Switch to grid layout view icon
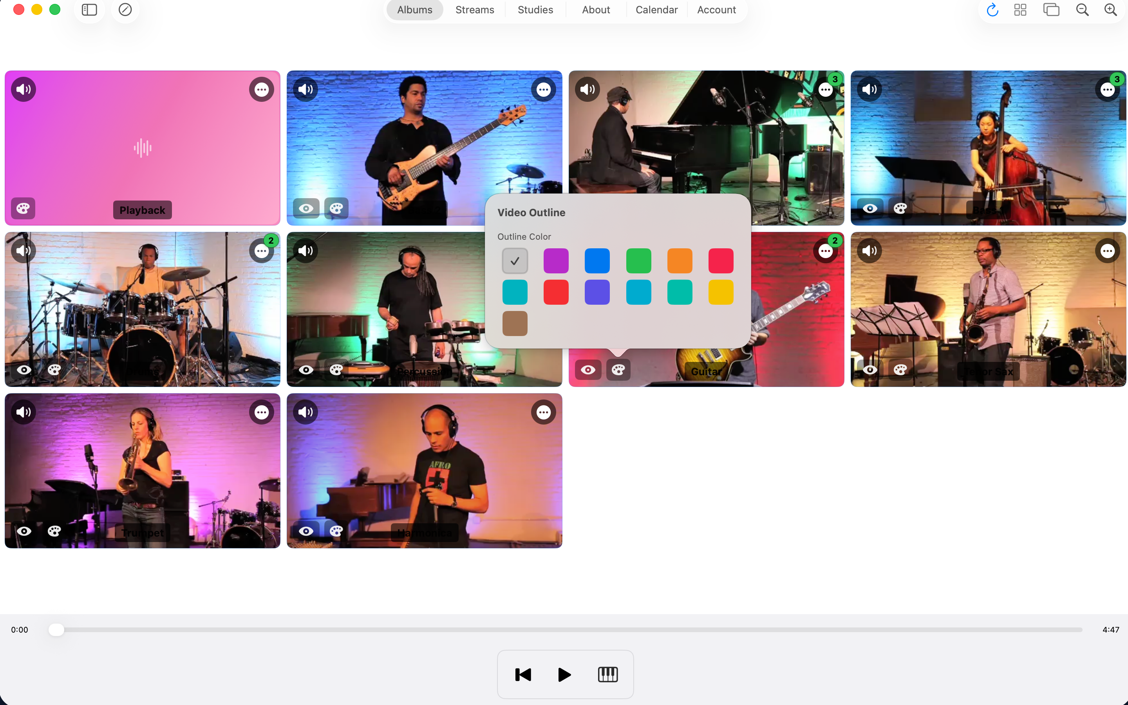1128x705 pixels. point(1020,10)
